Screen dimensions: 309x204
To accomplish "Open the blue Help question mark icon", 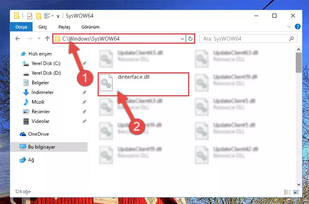I will pos(298,27).
